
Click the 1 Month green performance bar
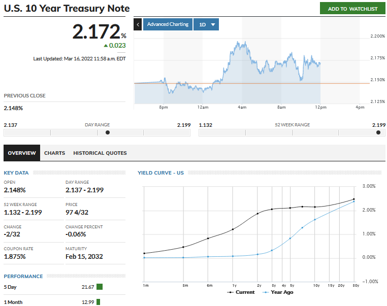click(98, 302)
